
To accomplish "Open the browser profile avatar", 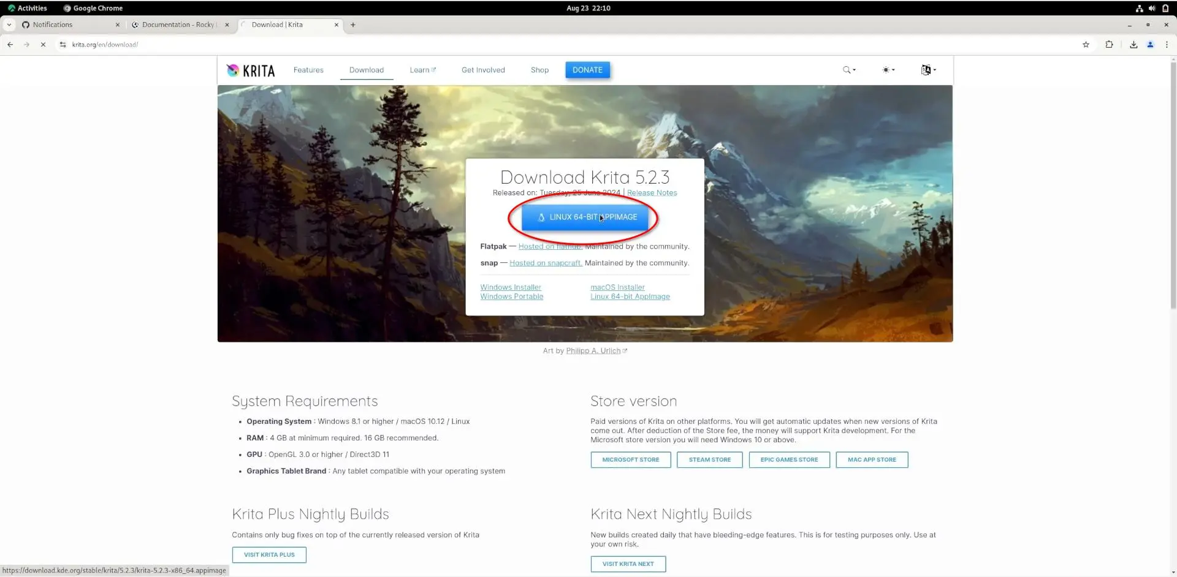I will 1150,44.
